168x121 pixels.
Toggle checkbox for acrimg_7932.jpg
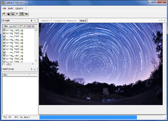click(4, 40)
